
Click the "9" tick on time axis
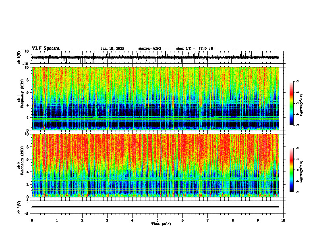(258, 220)
